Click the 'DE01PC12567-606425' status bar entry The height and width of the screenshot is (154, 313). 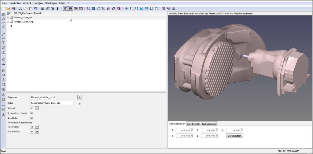pyautogui.click(x=288, y=152)
